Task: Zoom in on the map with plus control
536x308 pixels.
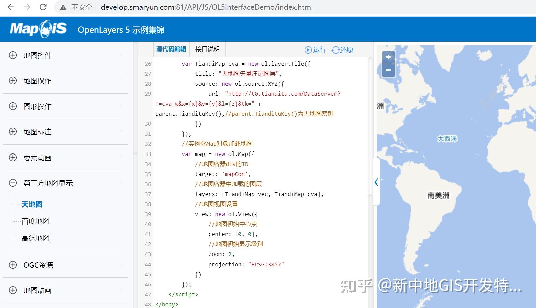Action: pyautogui.click(x=388, y=57)
